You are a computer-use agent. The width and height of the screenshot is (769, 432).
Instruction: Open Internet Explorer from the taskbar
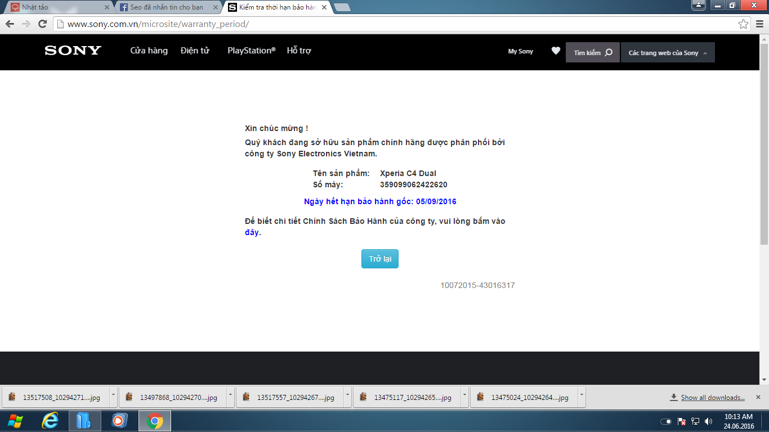[50, 421]
